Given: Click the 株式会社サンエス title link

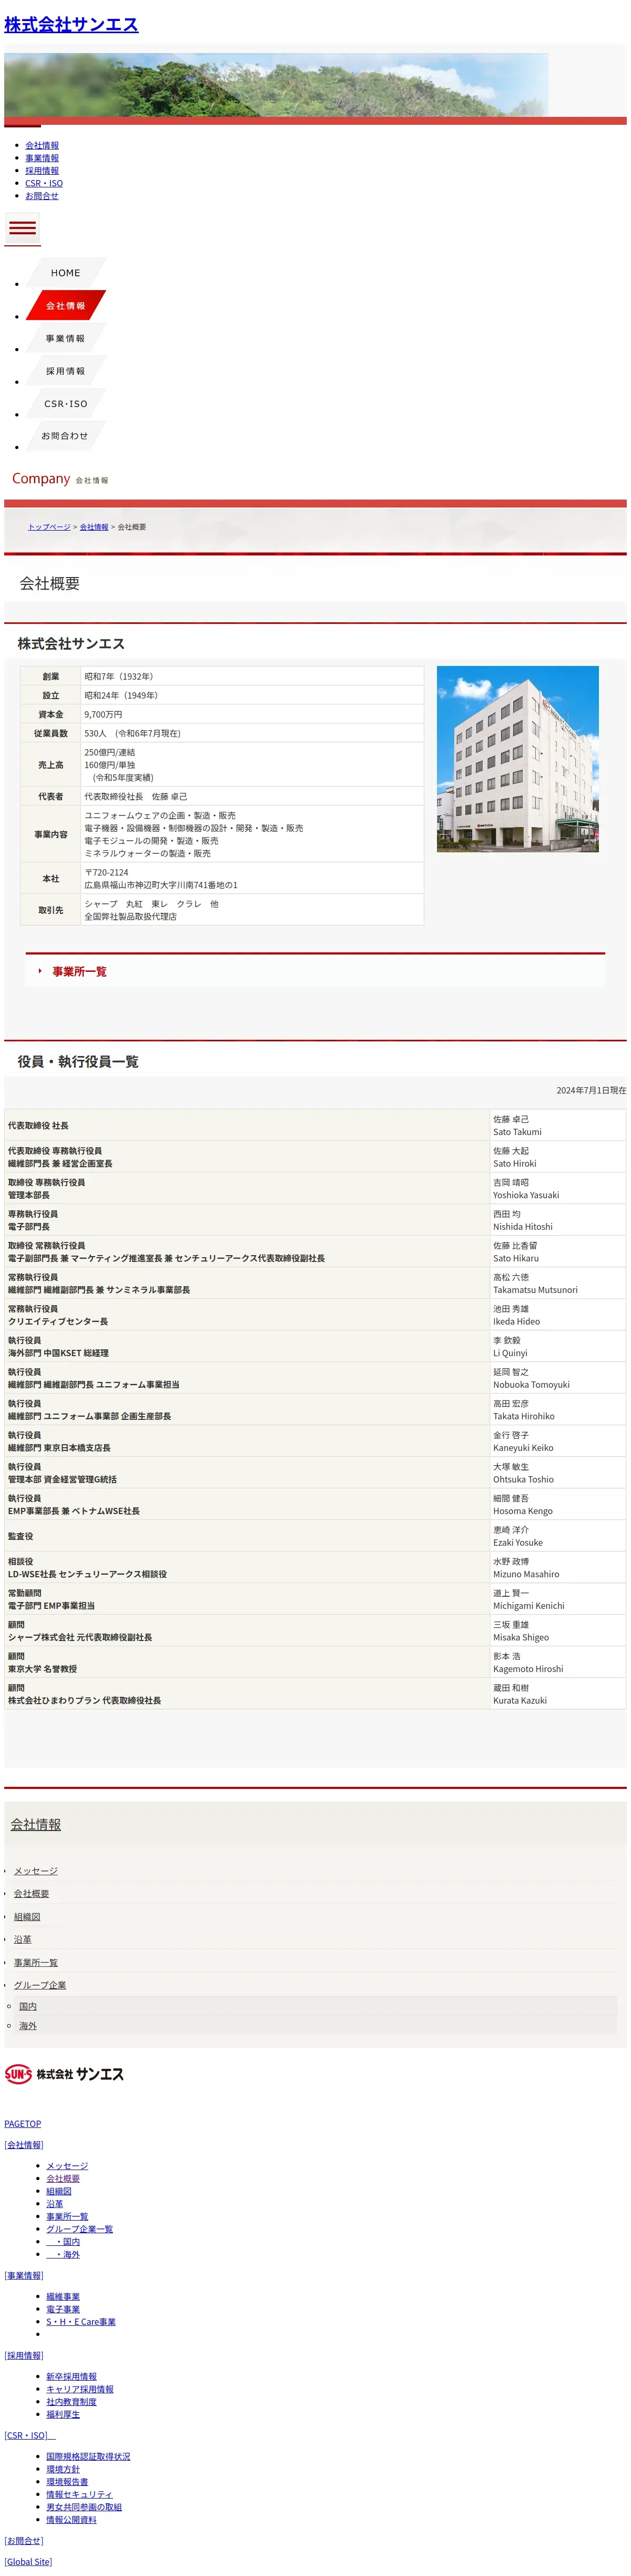Looking at the screenshot, I should (x=71, y=25).
